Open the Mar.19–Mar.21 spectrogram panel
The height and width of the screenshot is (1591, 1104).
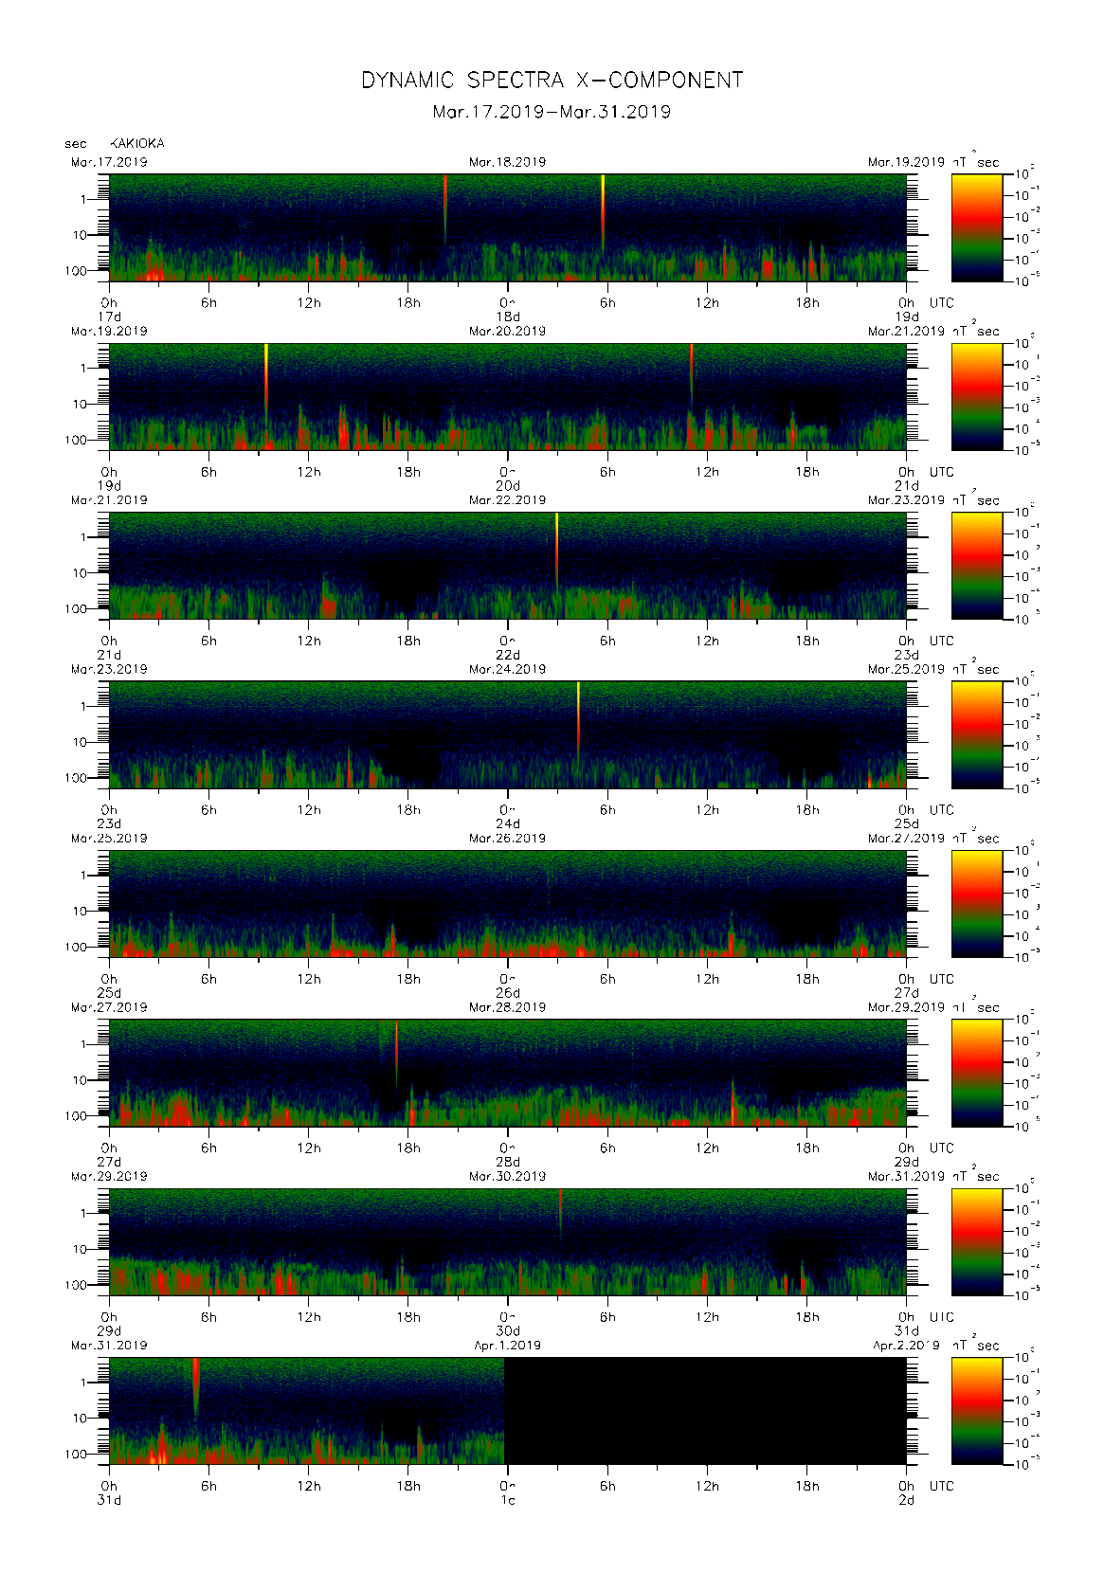click(508, 396)
